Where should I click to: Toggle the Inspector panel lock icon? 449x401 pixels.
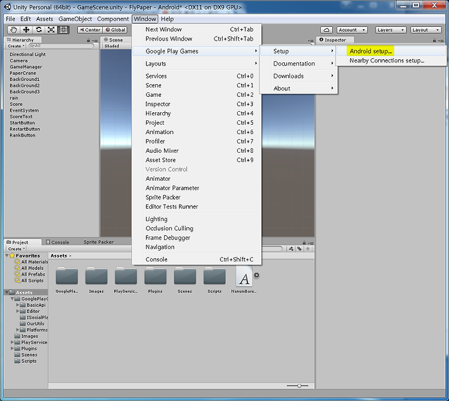tap(435, 41)
